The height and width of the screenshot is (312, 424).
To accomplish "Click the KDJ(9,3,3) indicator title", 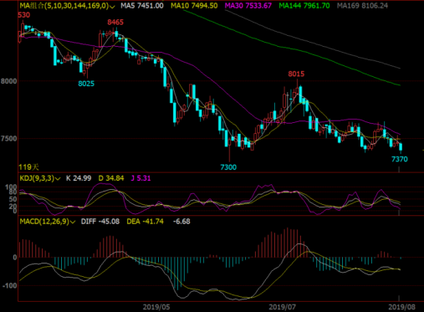I will pos(37,178).
